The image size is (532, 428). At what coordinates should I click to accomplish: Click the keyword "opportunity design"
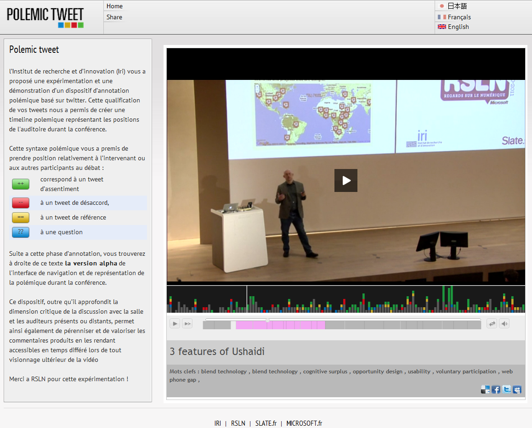point(378,372)
